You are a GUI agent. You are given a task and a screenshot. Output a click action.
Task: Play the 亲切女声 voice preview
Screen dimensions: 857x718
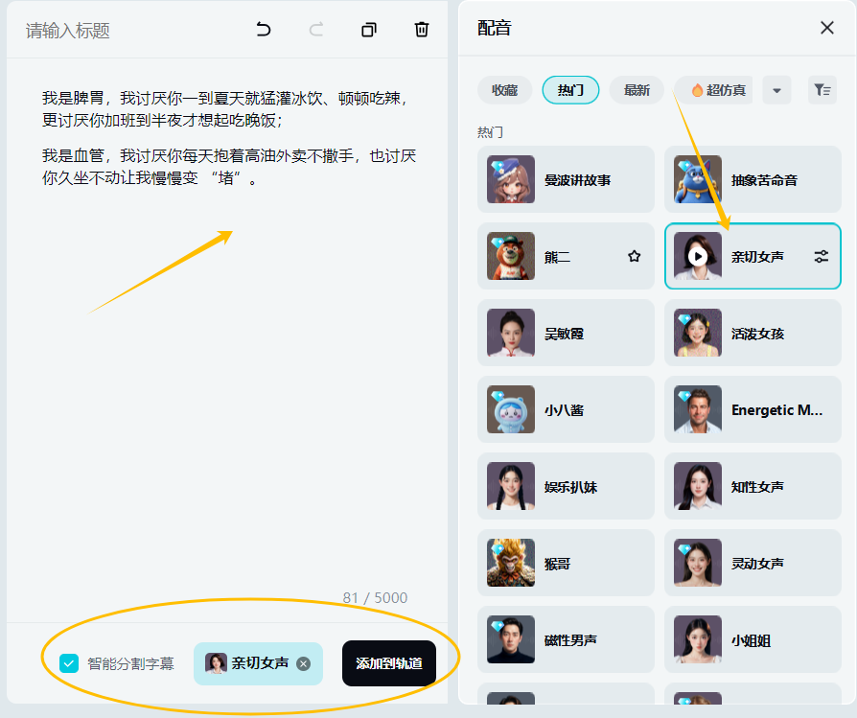699,256
